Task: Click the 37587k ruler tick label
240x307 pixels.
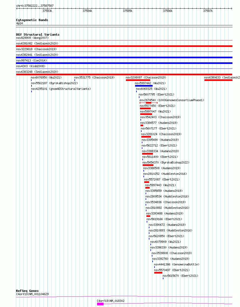Action: pyautogui.click(x=208, y=11)
